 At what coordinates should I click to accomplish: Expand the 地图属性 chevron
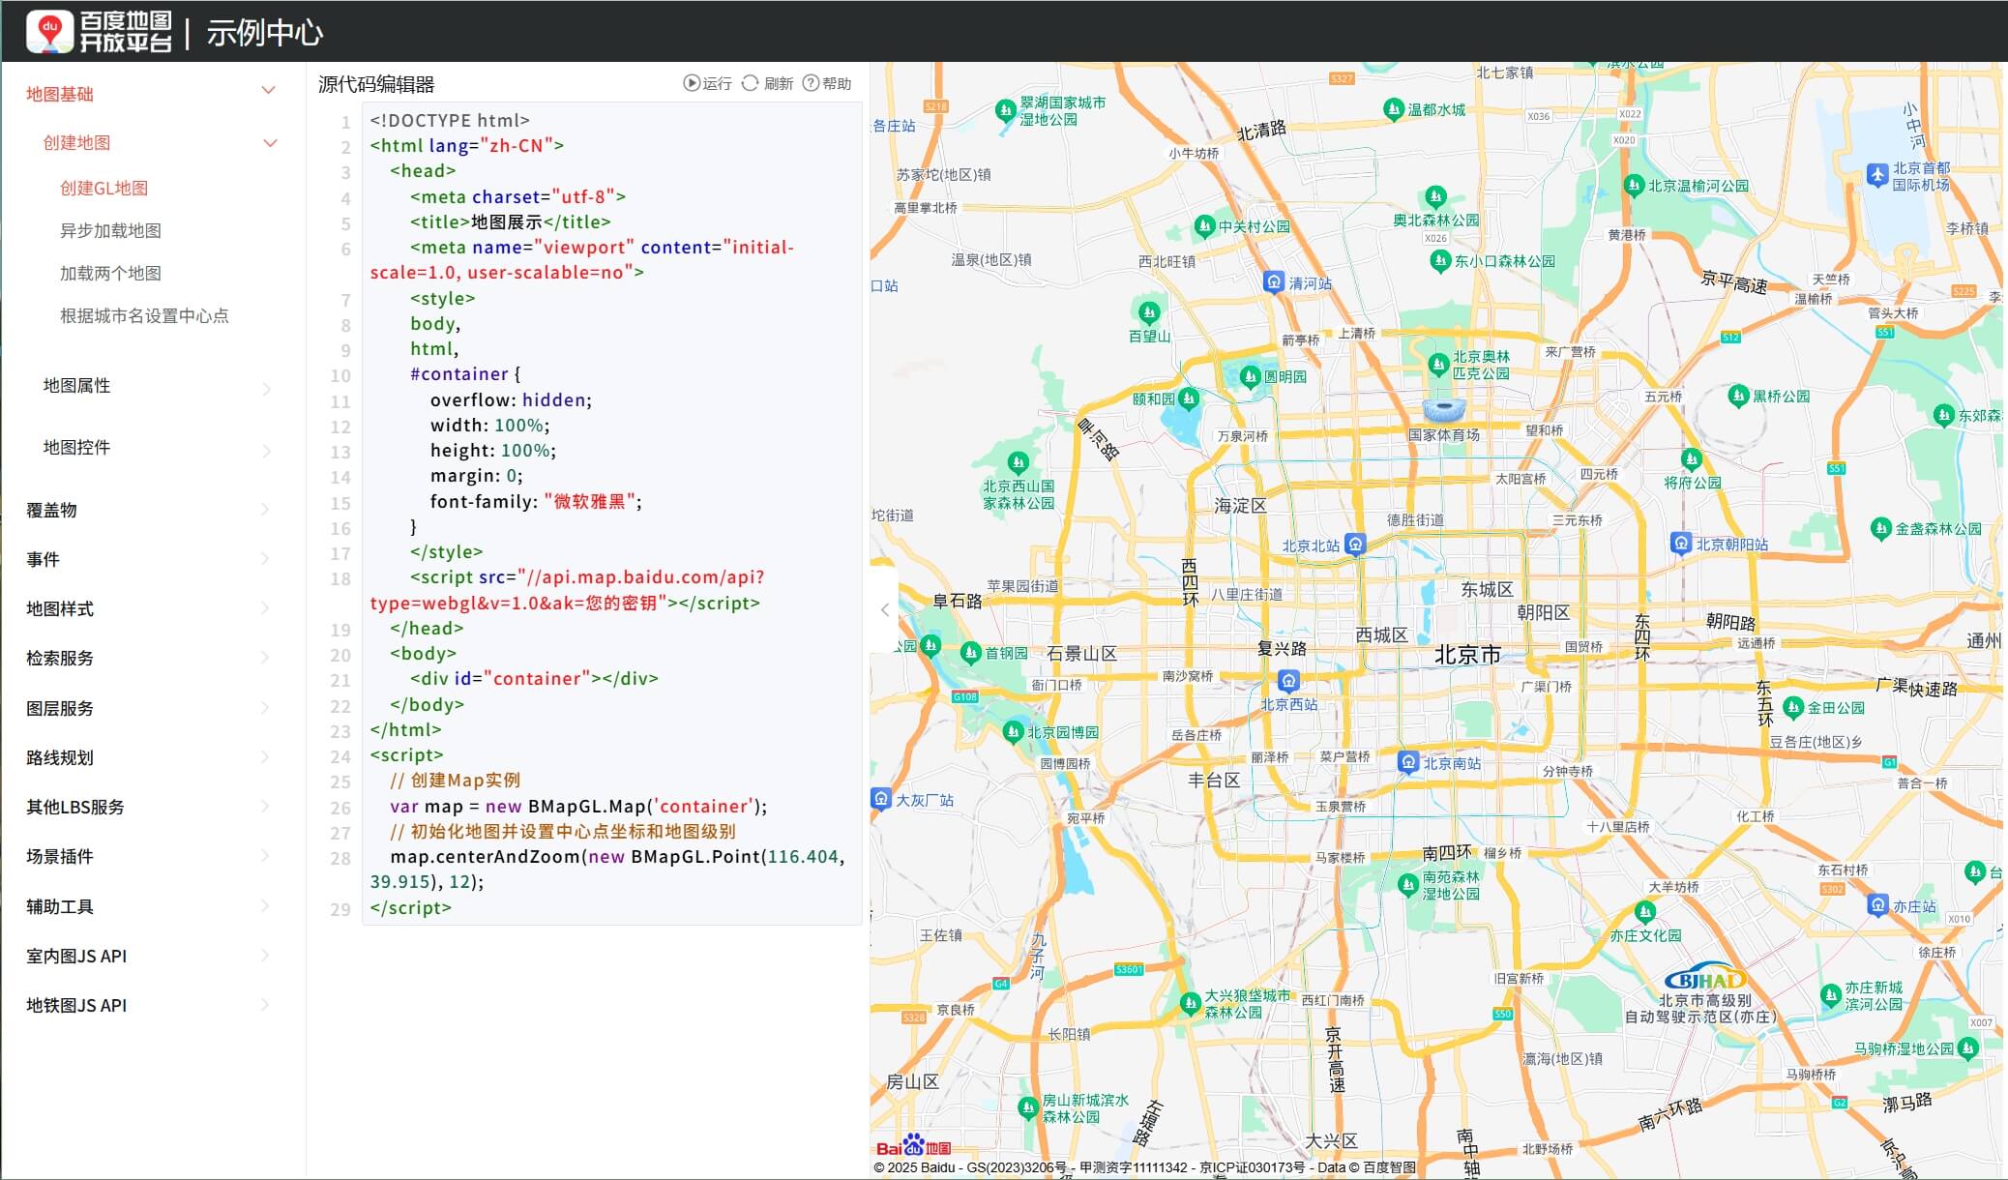pyautogui.click(x=267, y=389)
